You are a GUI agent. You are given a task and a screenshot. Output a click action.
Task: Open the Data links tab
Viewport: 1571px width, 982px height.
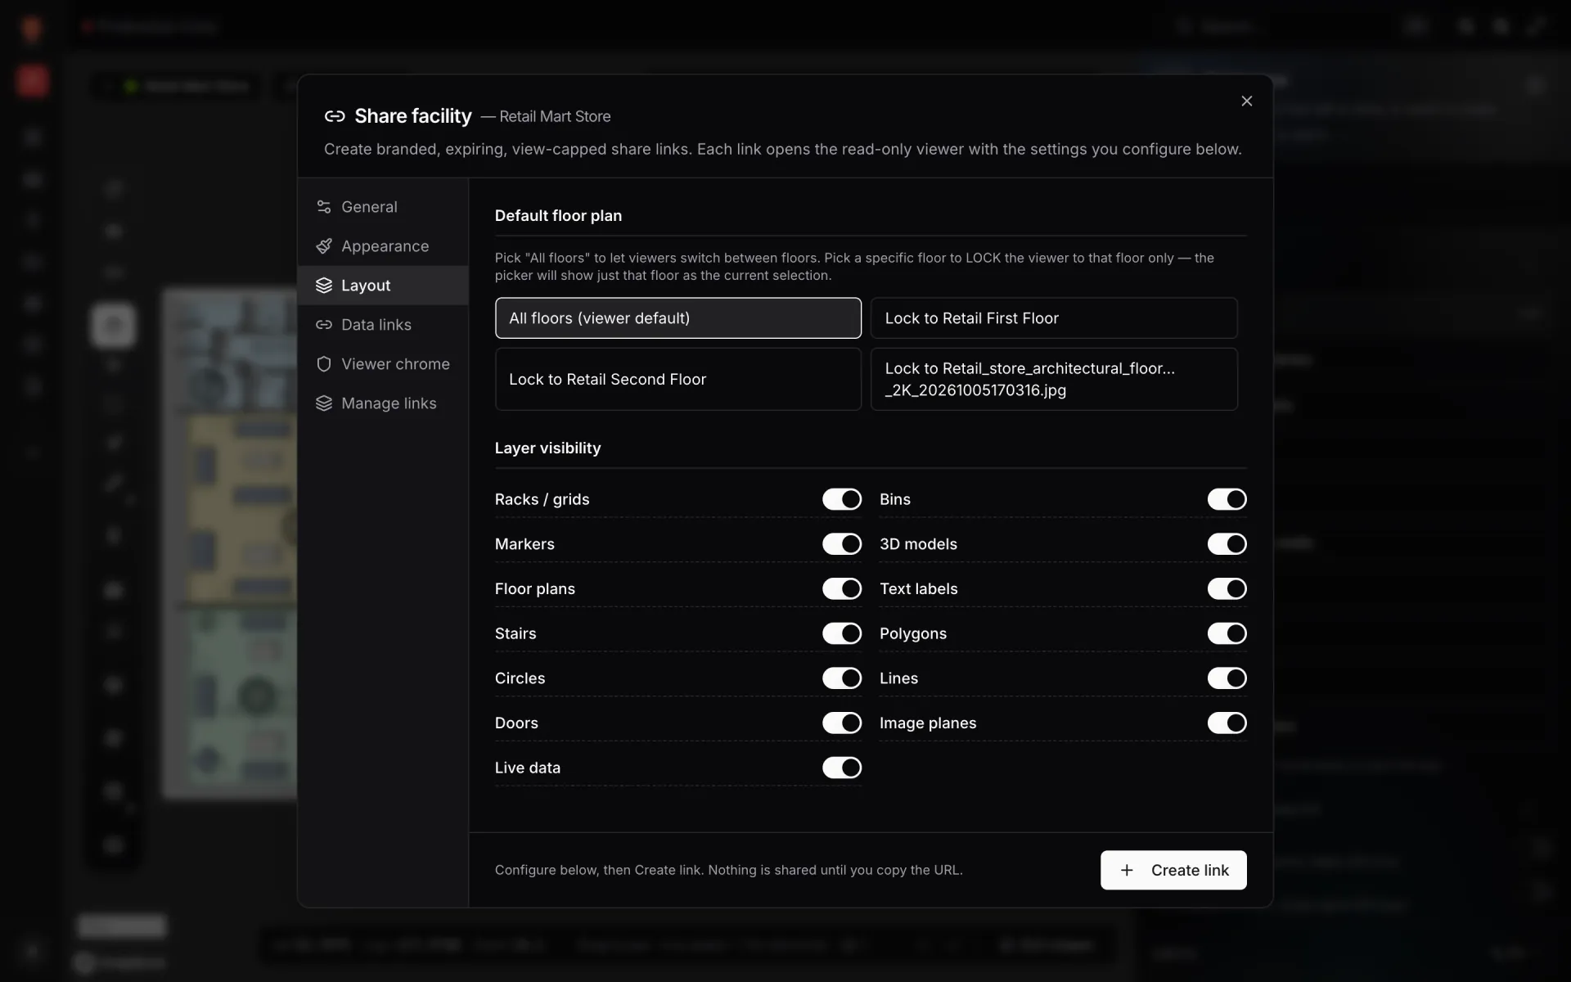[x=383, y=325]
